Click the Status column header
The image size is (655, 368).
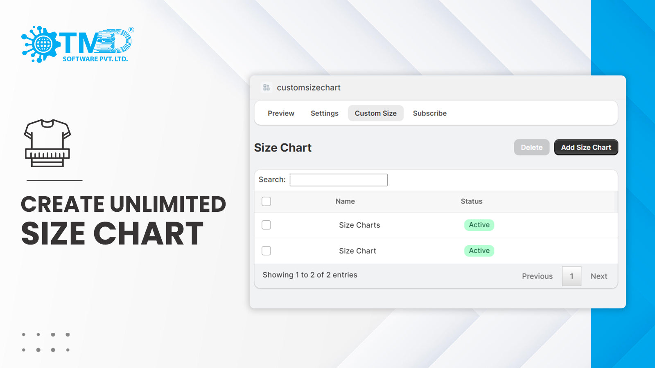click(471, 201)
